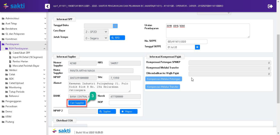Click Kompensasi Melalui Transfer button
Screen dimensions: 280x135
[162, 87]
